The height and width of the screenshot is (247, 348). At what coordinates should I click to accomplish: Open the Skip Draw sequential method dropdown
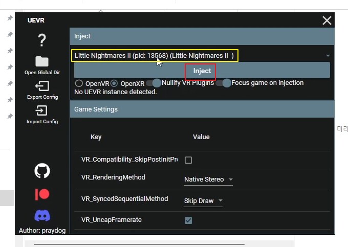coord(203,201)
